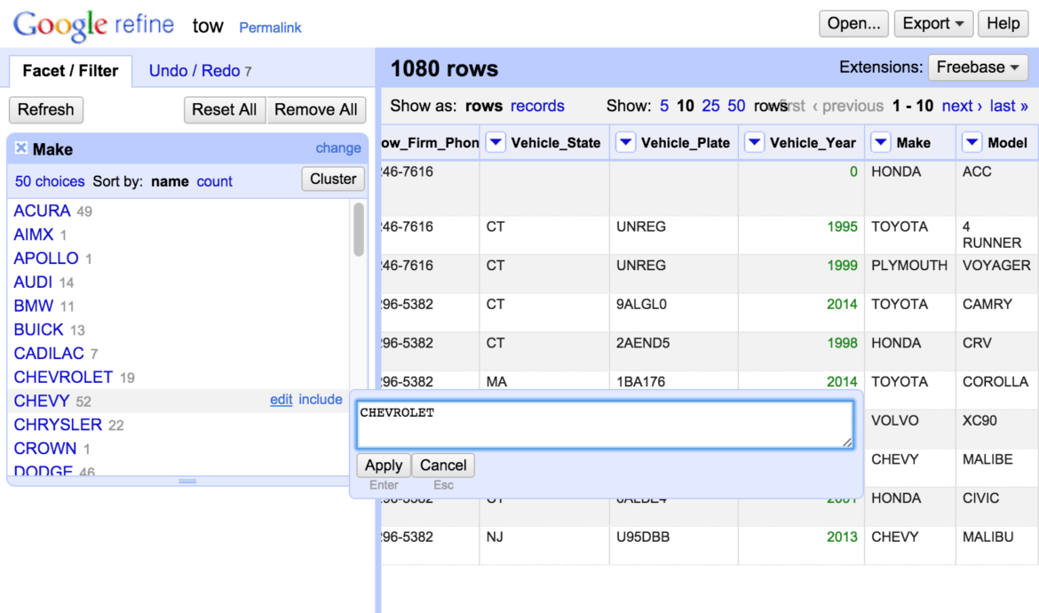Select the BMW facet choice
This screenshot has height=613, width=1039.
pyautogui.click(x=34, y=306)
